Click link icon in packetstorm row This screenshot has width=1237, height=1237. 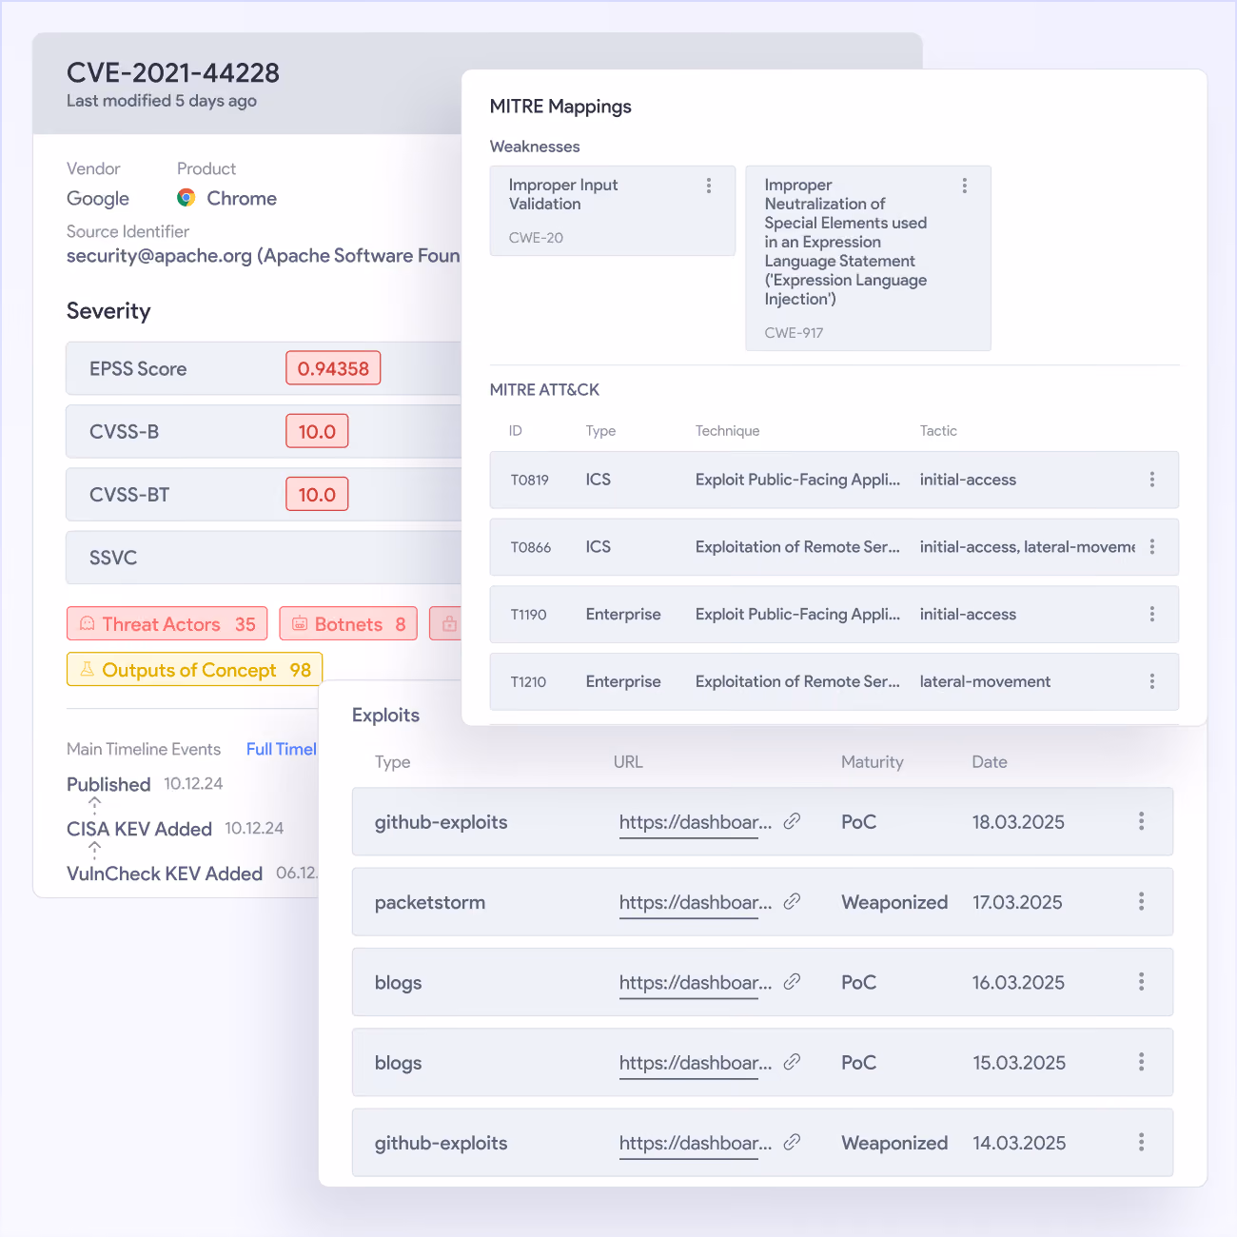(x=792, y=901)
